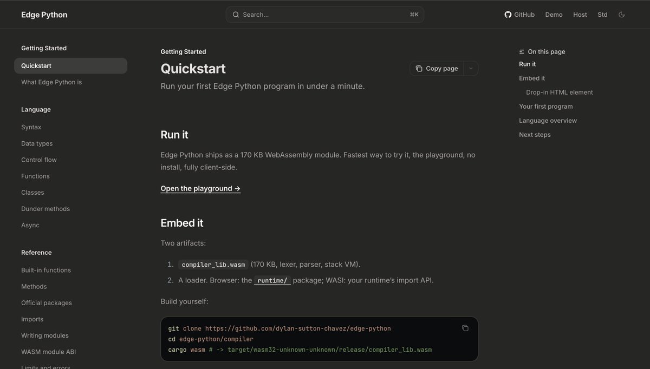Click the Getting Started breadcrumb label

183,52
